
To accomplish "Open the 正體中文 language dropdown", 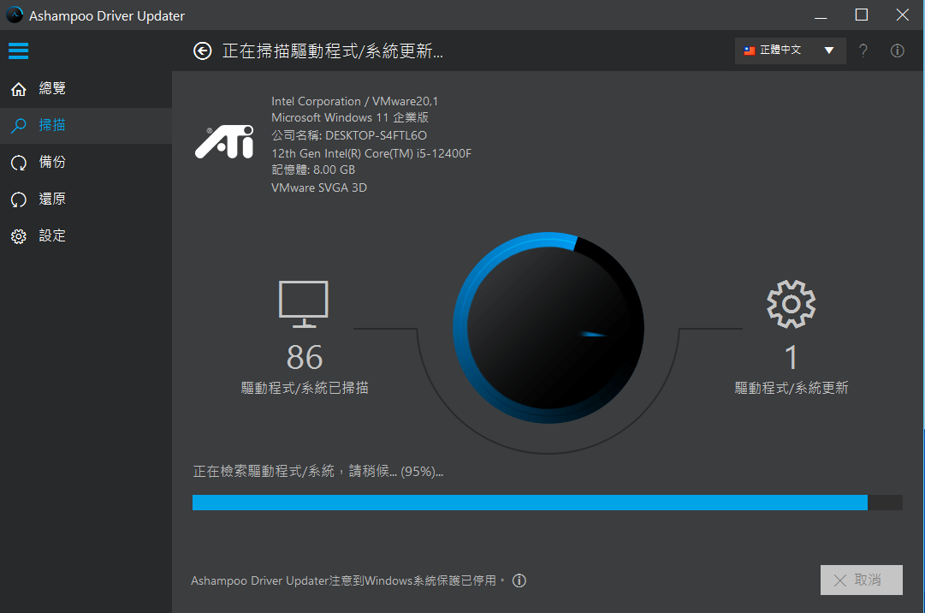I will [790, 51].
